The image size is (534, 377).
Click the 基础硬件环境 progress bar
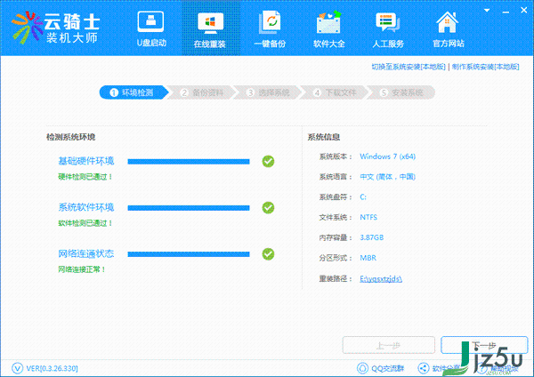click(189, 162)
